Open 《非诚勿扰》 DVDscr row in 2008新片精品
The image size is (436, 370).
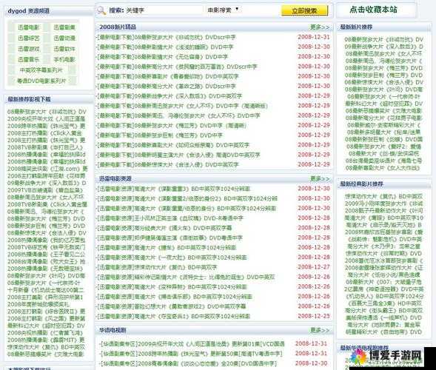click(166, 37)
